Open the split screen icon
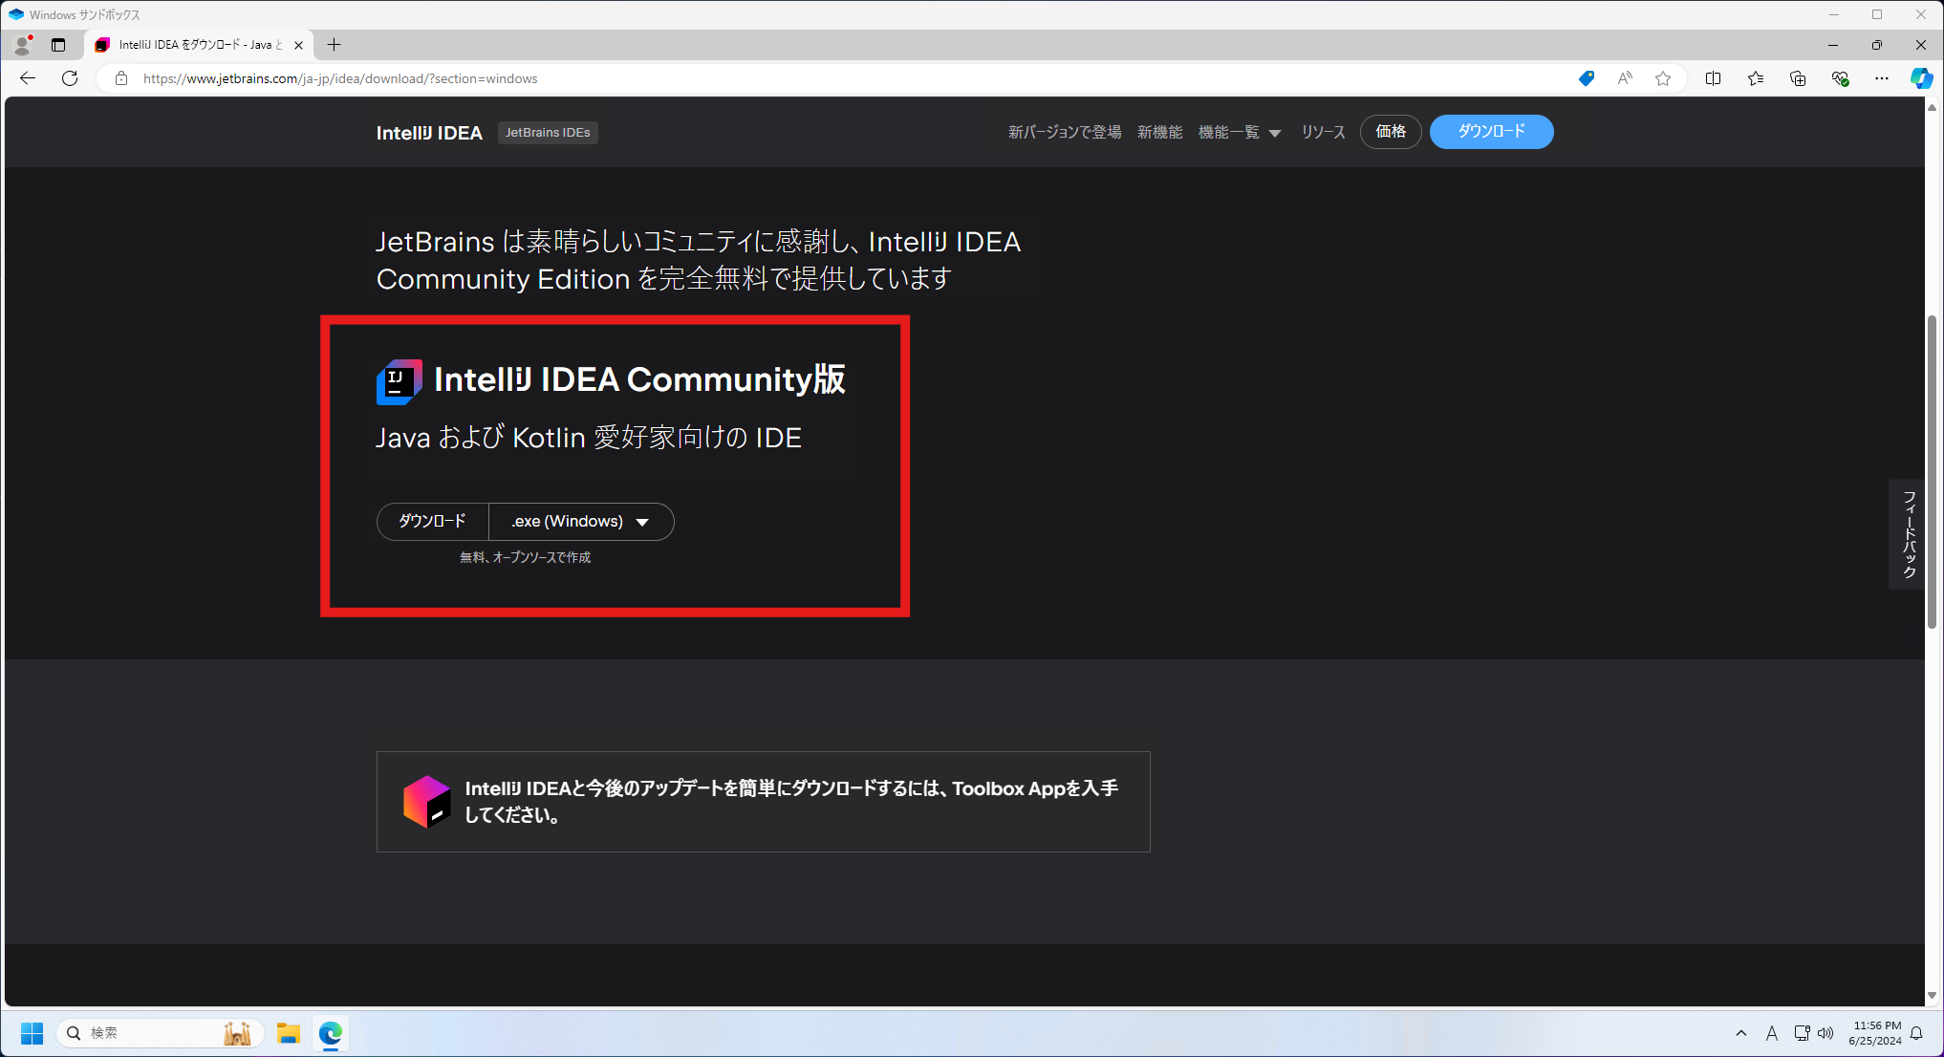The image size is (1944, 1057). point(1714,78)
